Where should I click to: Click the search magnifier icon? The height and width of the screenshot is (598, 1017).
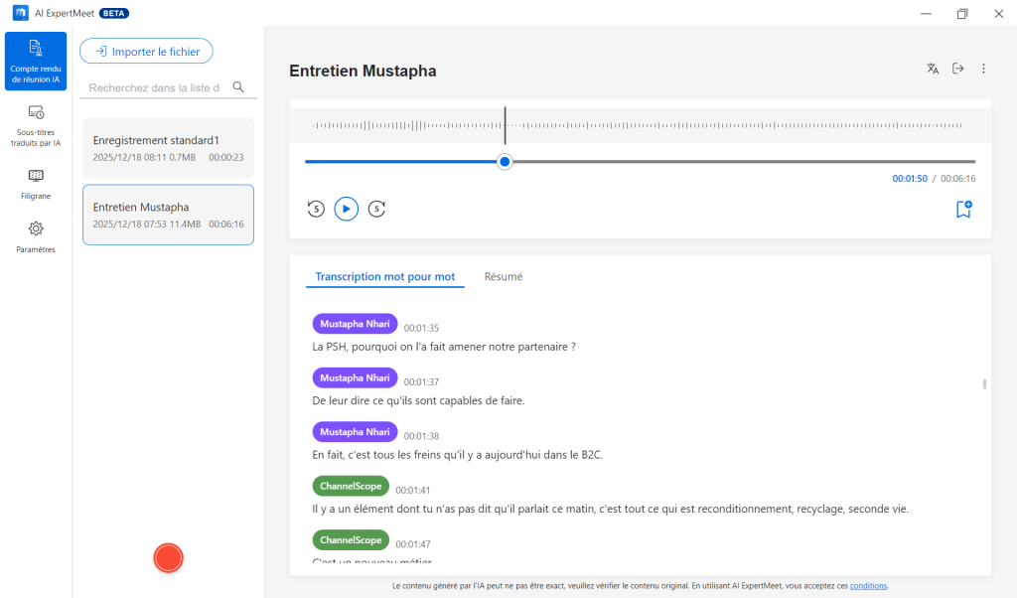point(238,87)
